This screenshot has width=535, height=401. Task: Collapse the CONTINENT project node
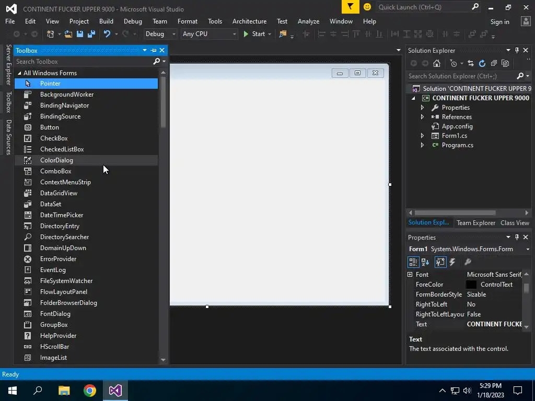[x=414, y=98]
